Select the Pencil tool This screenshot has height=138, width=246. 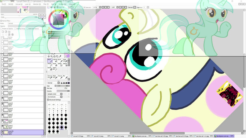tap(50, 61)
